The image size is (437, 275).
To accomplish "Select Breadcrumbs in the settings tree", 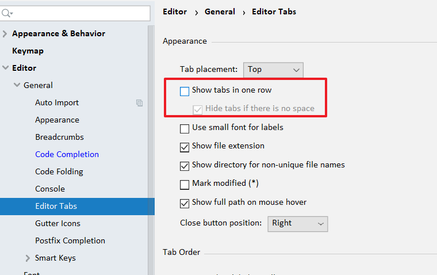I will tap(59, 137).
